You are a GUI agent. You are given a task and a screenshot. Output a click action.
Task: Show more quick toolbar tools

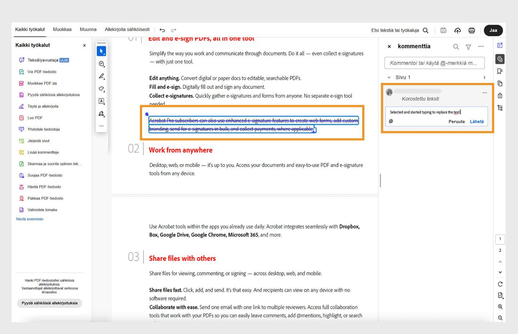101,126
